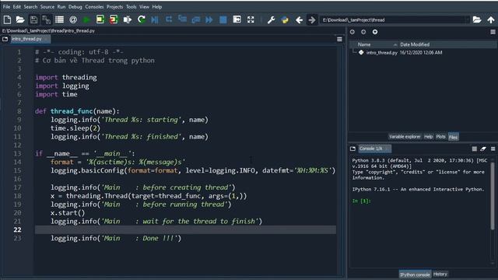The image size is (498, 280).
Task: Switch to the IPython console tab
Action: (415, 275)
